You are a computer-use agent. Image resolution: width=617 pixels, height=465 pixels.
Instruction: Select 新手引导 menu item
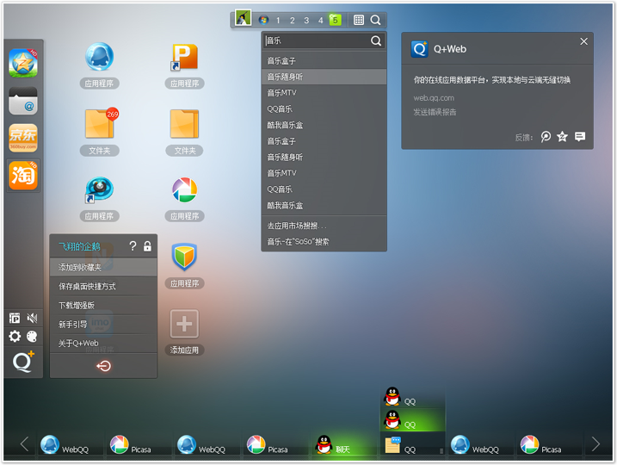pyautogui.click(x=103, y=325)
